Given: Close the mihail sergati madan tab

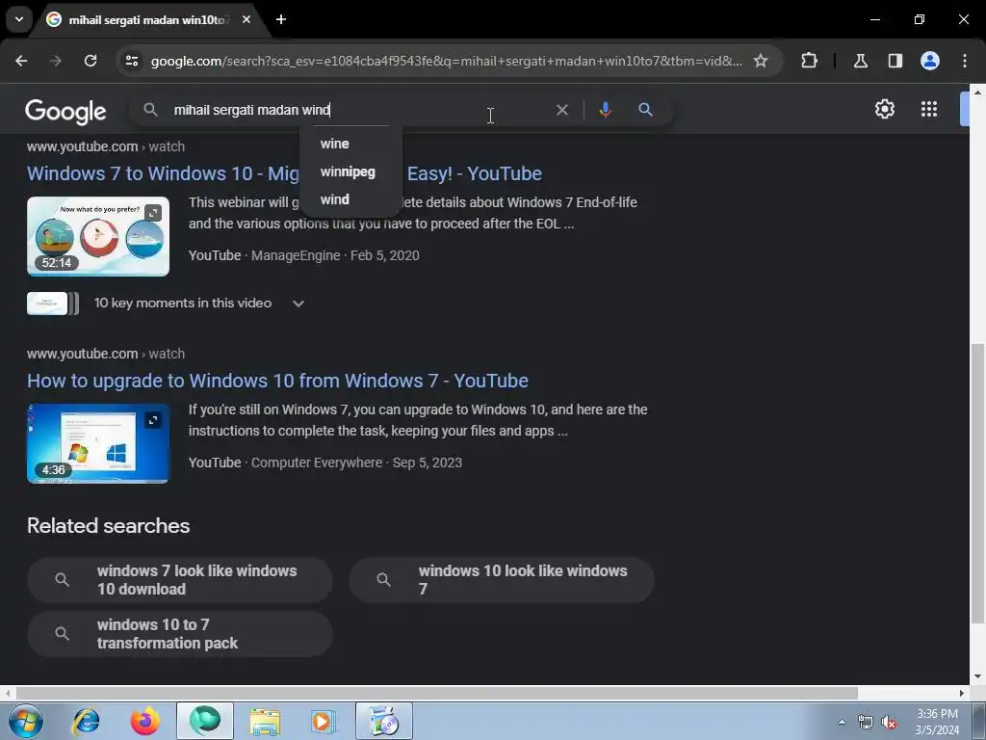Looking at the screenshot, I should (x=246, y=19).
